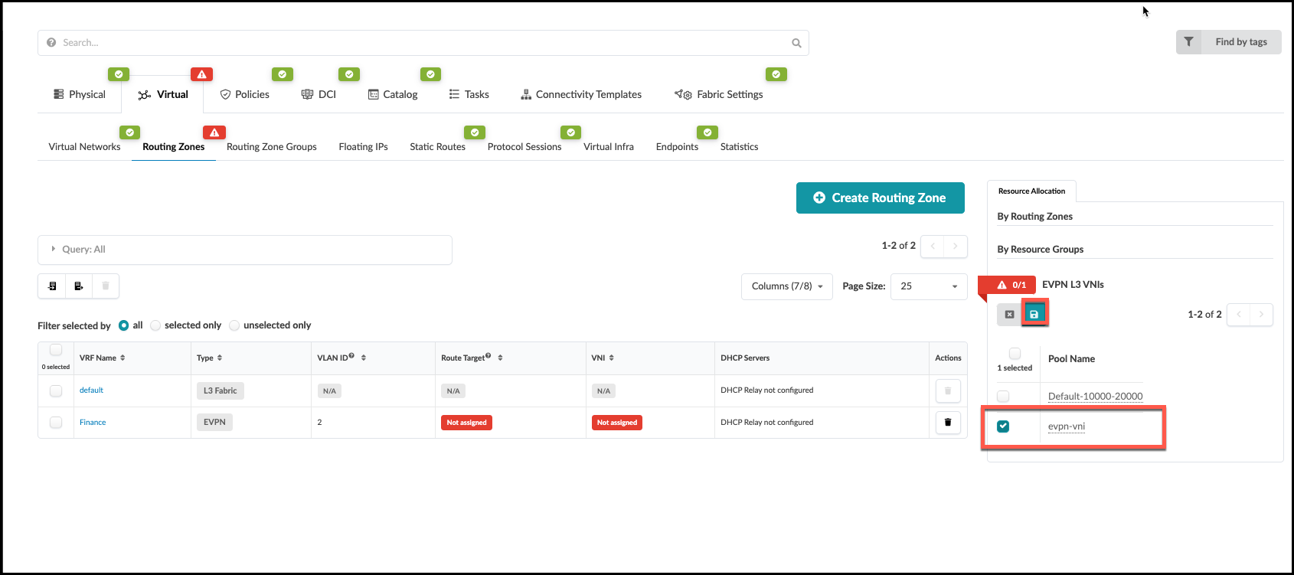Click the Create Routing Zone button
The width and height of the screenshot is (1294, 575).
[880, 198]
